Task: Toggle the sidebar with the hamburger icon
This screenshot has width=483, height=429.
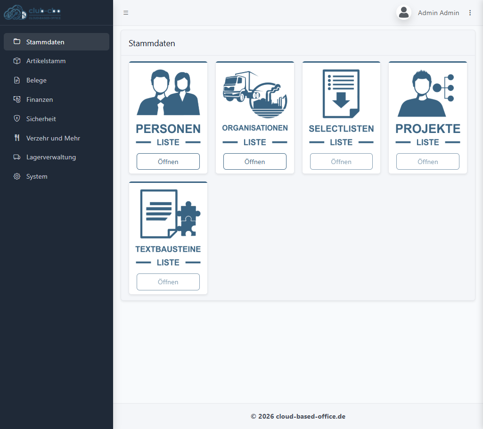Action: (x=126, y=13)
